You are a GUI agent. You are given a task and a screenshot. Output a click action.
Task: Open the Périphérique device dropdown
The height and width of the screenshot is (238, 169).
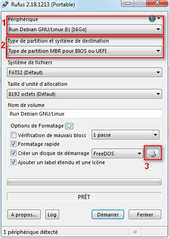[x=84, y=29]
